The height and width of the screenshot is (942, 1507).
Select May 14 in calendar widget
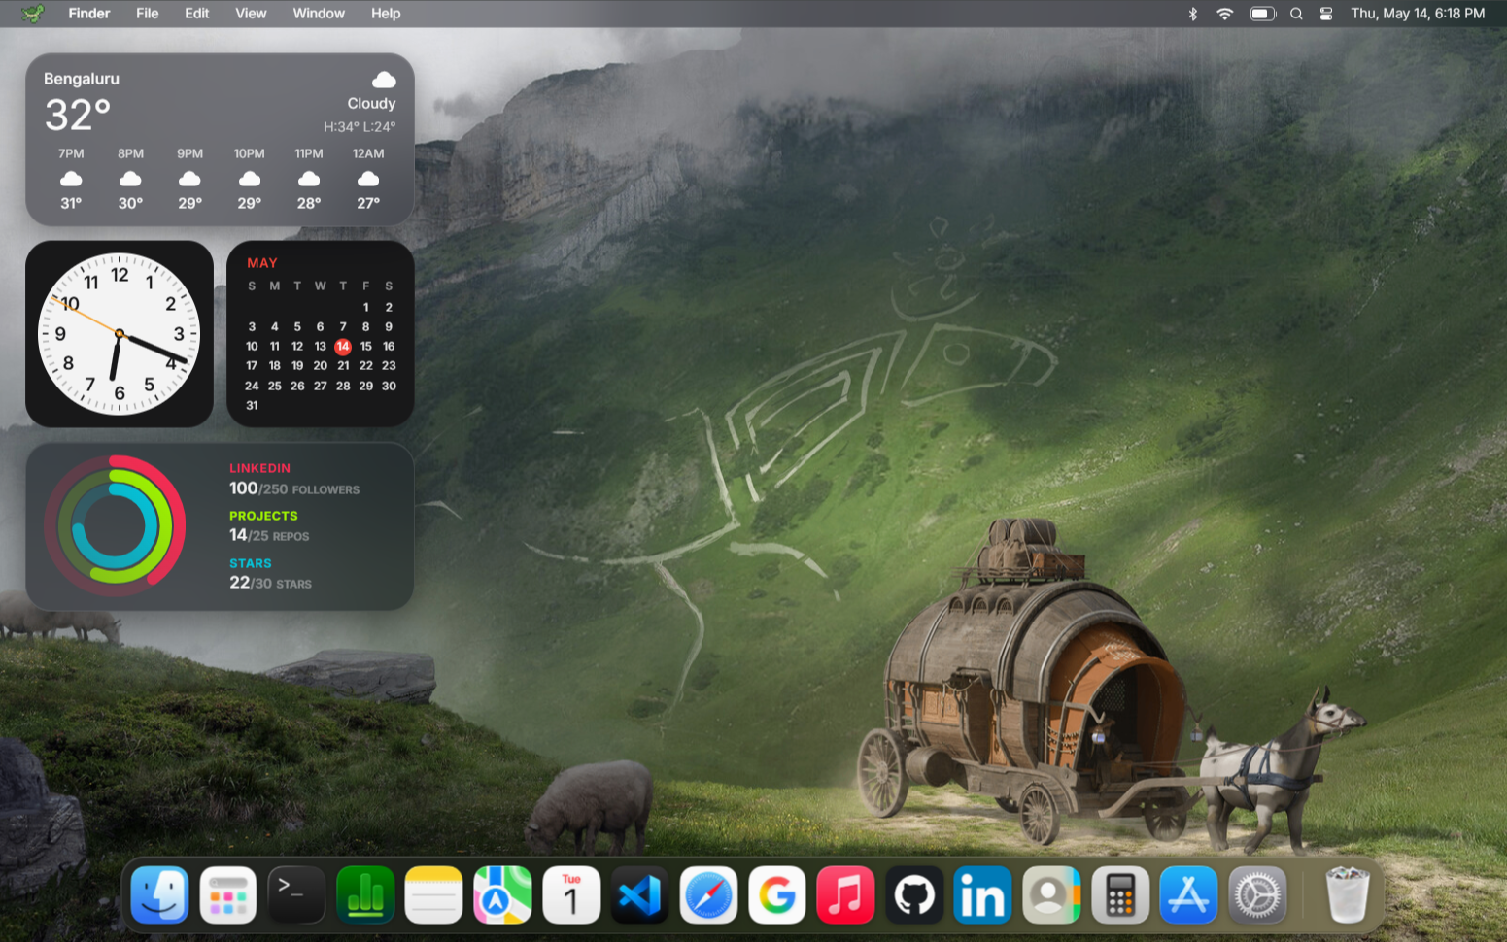click(343, 346)
